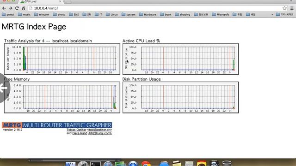Open the Disk Partition Usage graph
This screenshot has height=166, width=296.
180,97
